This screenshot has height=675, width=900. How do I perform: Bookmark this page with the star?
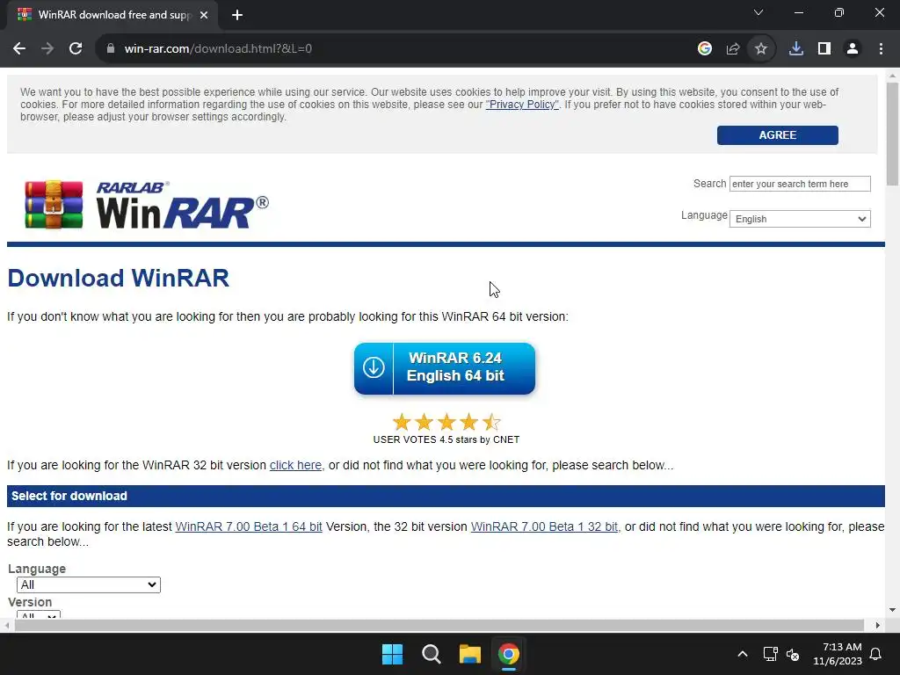coord(761,49)
